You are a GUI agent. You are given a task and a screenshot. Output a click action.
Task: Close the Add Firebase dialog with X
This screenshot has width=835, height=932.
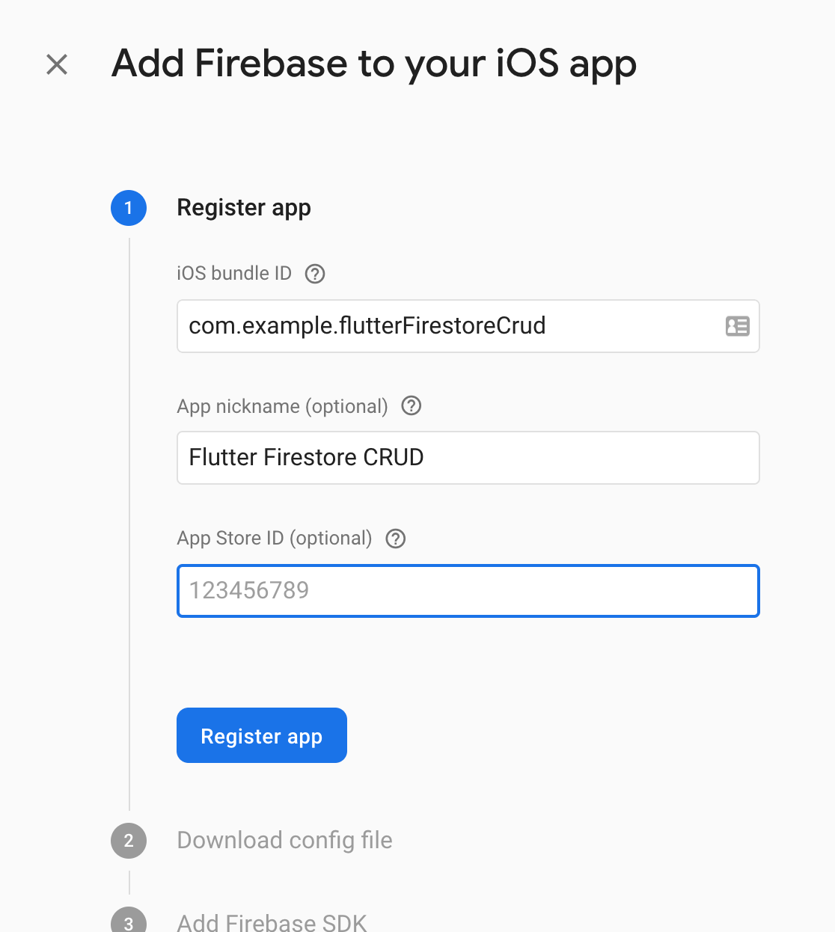[57, 64]
